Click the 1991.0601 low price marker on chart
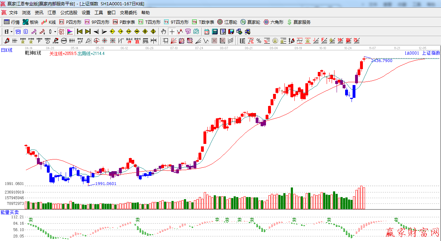The image size is (441, 241). click(x=106, y=184)
